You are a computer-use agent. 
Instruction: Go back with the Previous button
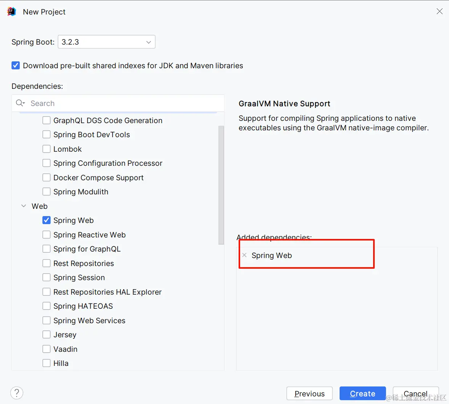(309, 393)
